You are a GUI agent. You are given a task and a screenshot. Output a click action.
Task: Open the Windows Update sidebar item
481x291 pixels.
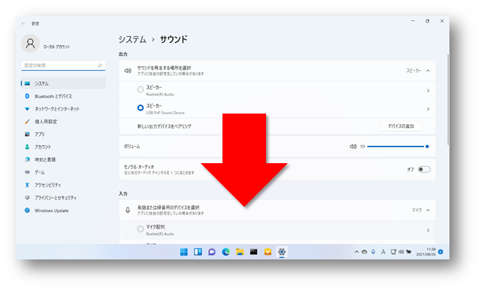point(51,211)
